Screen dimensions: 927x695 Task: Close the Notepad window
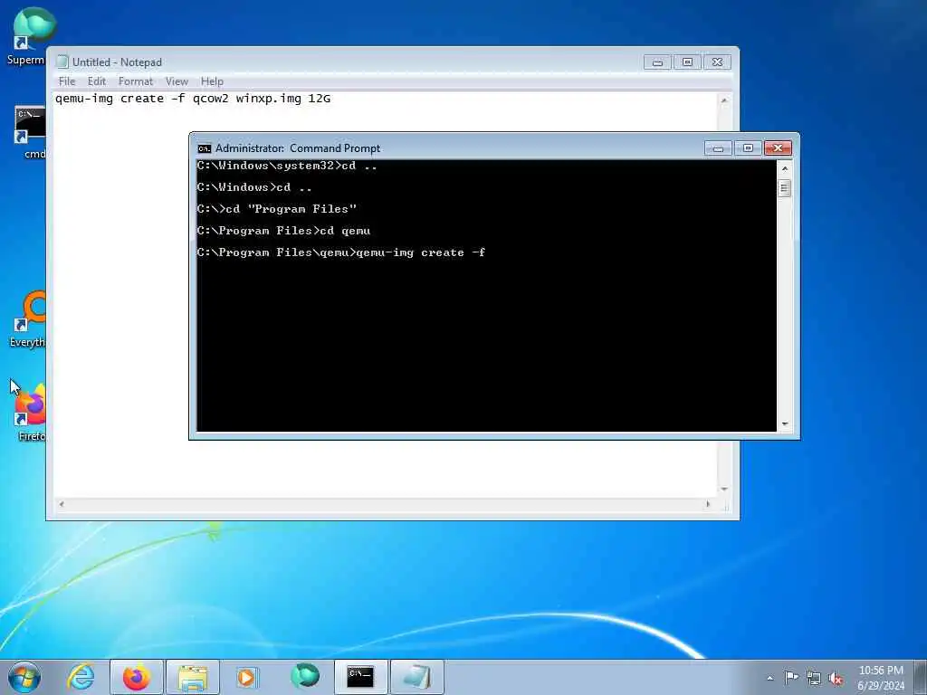717,62
